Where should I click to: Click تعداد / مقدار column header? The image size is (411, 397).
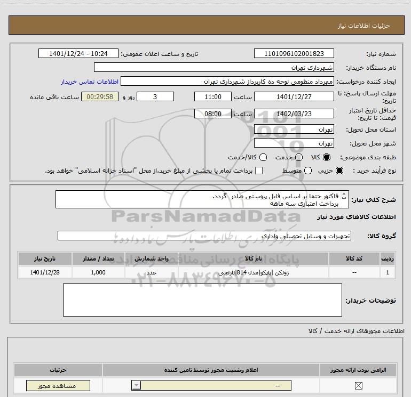[98, 258]
